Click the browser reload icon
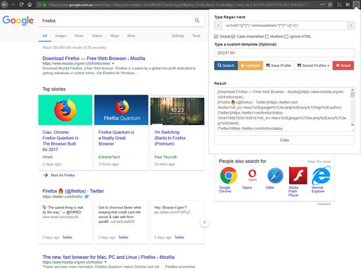 (x=21, y=4)
